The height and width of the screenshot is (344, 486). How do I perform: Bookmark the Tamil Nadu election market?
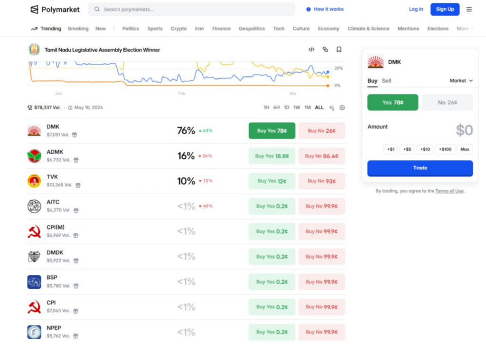point(339,49)
